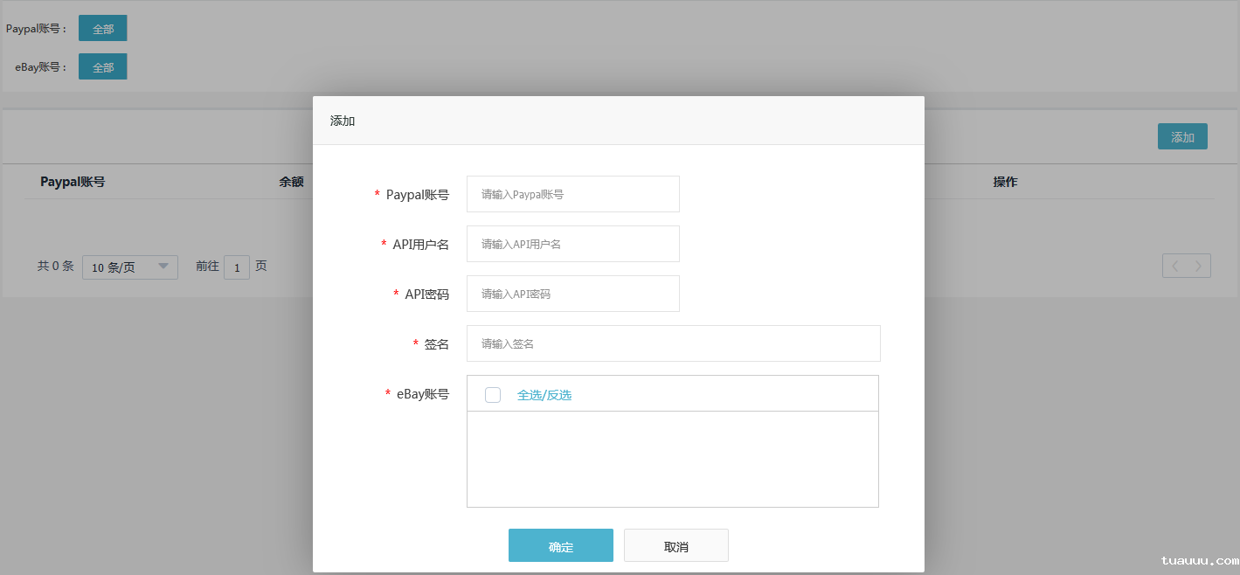The width and height of the screenshot is (1240, 575).
Task: Select the API密码 input box
Action: click(572, 294)
